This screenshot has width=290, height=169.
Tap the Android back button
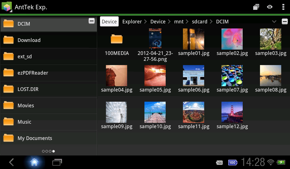point(11,162)
